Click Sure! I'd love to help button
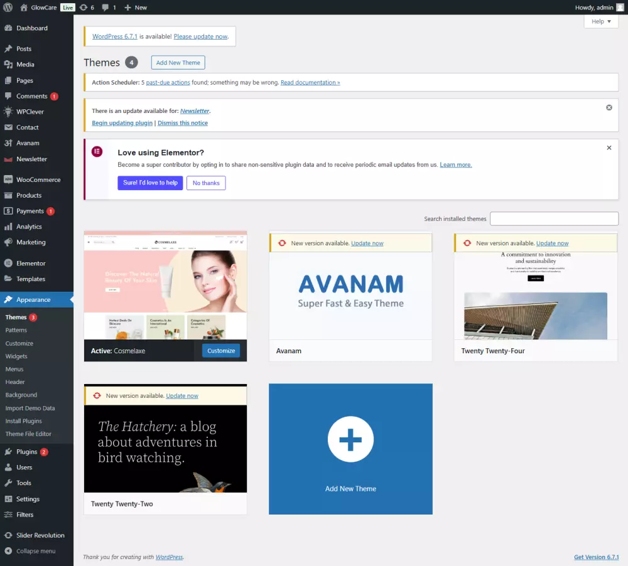The height and width of the screenshot is (566, 628). pos(150,183)
